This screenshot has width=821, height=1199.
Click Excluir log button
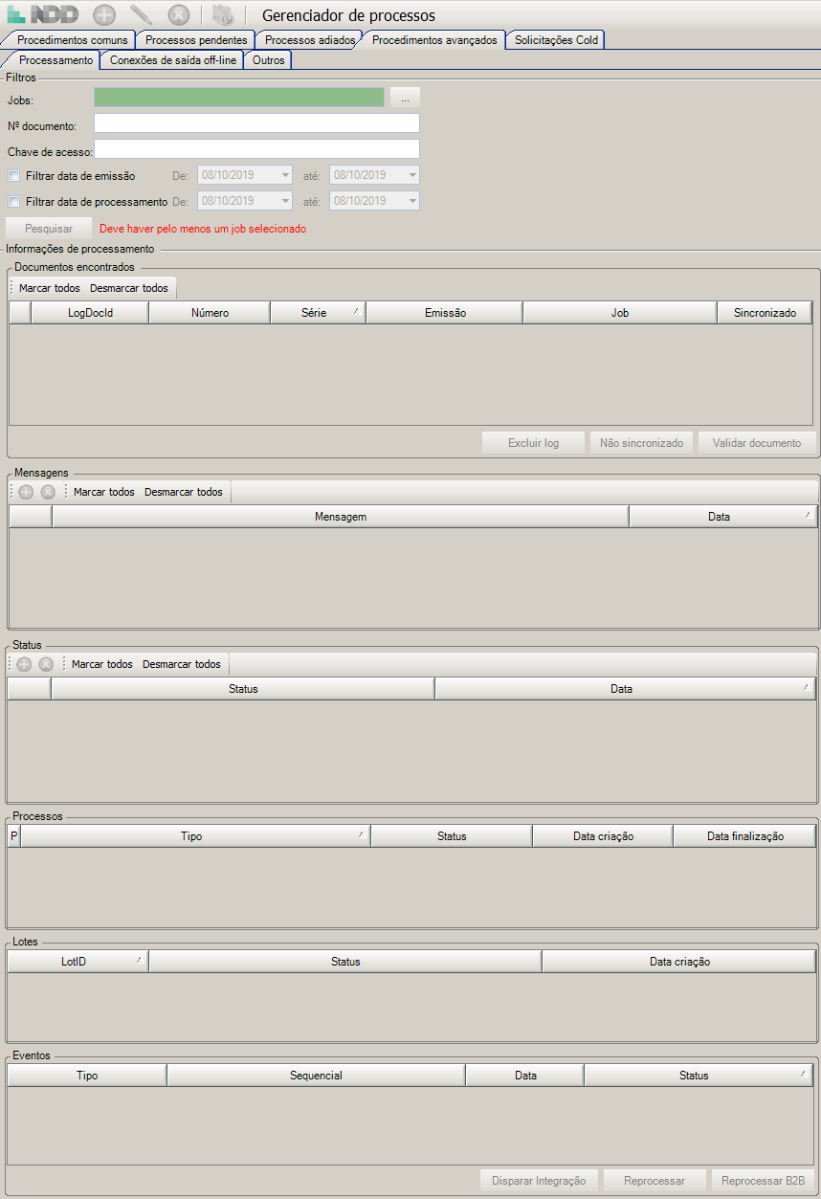pyautogui.click(x=533, y=443)
